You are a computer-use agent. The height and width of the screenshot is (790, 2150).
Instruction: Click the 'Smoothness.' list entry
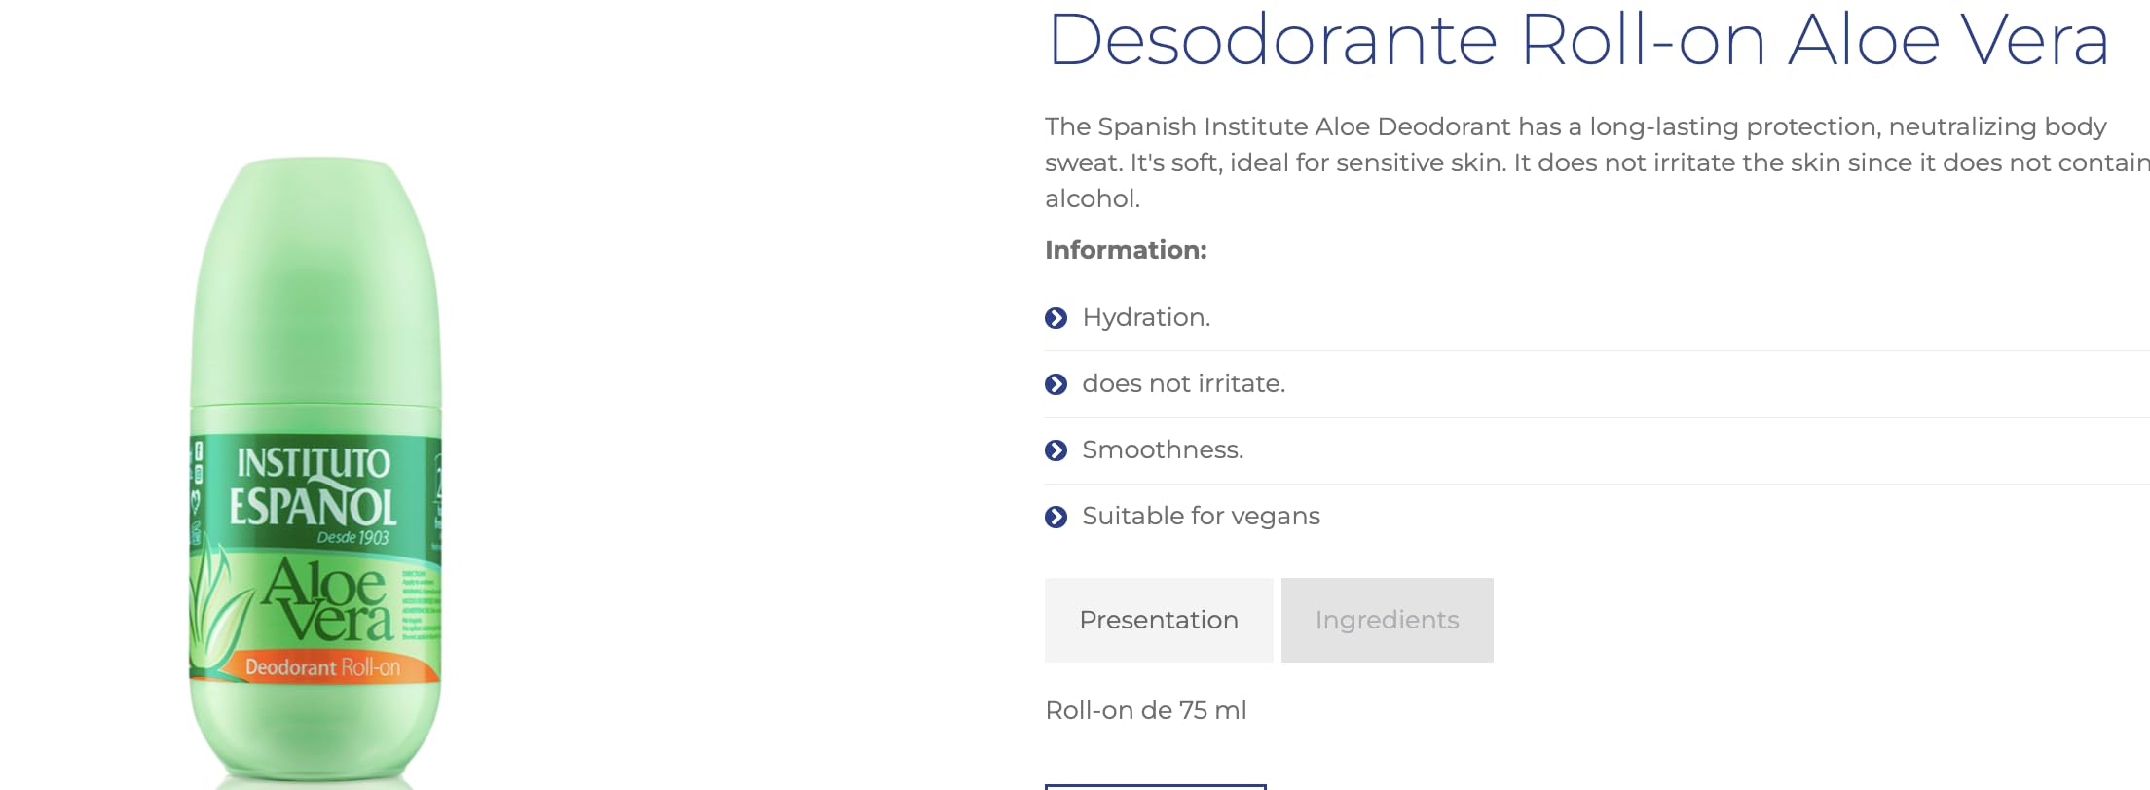pyautogui.click(x=1163, y=450)
